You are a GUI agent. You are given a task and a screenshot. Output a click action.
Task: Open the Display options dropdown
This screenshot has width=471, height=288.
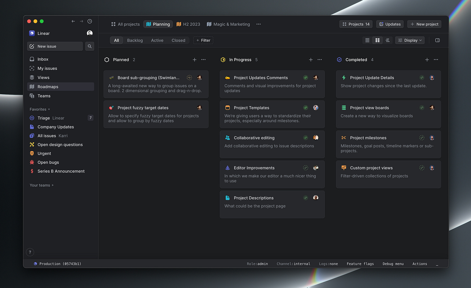click(410, 40)
